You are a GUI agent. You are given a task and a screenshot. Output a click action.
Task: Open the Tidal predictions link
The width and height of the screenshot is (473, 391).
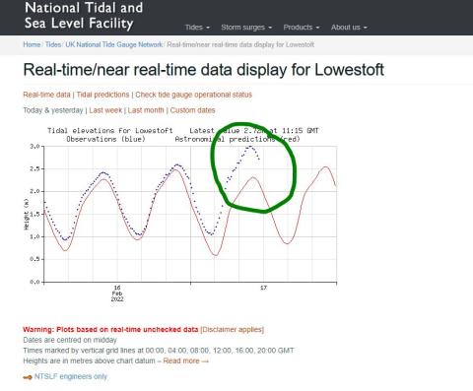(x=102, y=95)
